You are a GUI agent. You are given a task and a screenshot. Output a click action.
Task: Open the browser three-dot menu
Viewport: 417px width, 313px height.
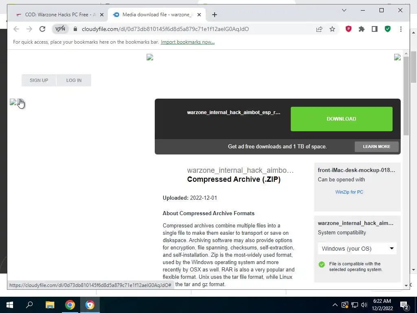pyautogui.click(x=401, y=29)
